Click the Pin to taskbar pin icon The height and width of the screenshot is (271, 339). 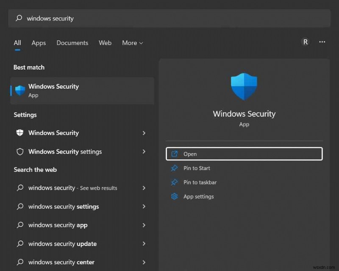(175, 182)
